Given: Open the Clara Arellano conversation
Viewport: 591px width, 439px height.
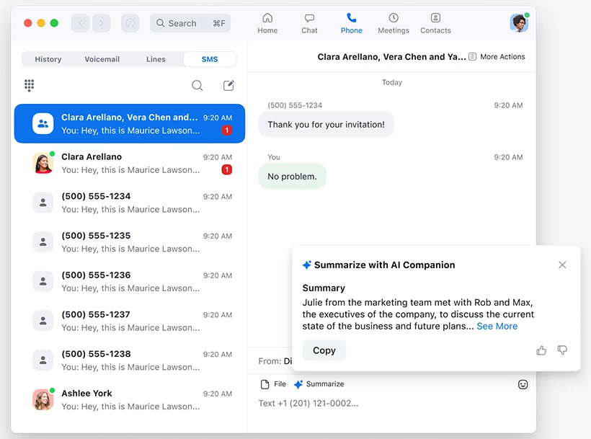Looking at the screenshot, I should point(130,162).
